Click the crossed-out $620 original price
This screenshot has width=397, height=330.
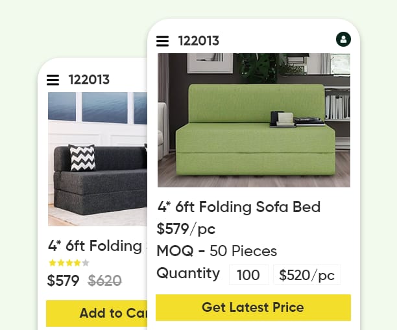pyautogui.click(x=104, y=281)
